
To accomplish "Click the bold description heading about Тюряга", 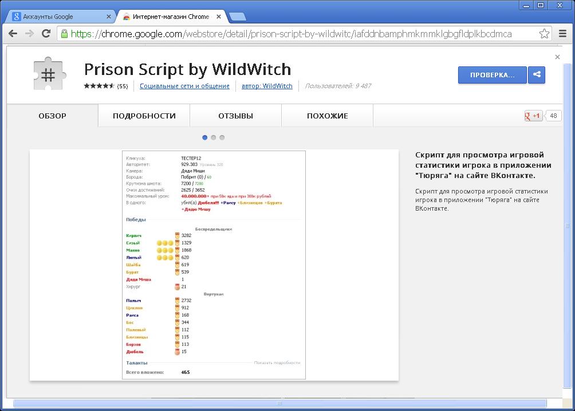I will point(483,165).
